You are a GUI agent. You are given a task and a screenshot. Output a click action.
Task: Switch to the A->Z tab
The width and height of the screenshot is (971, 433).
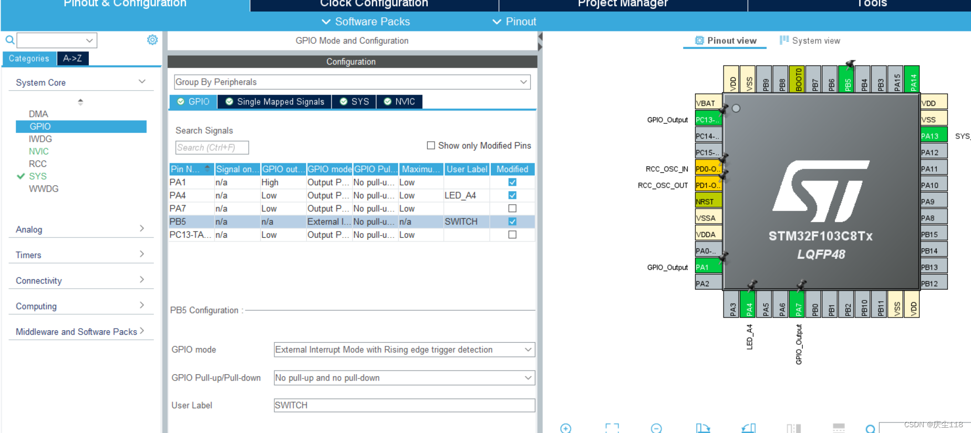73,58
